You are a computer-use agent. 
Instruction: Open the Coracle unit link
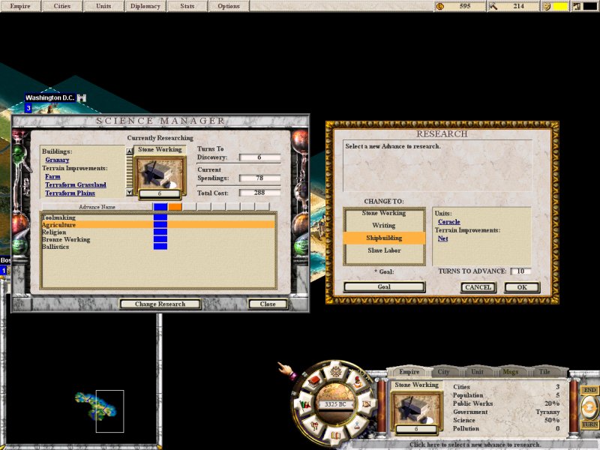448,221
